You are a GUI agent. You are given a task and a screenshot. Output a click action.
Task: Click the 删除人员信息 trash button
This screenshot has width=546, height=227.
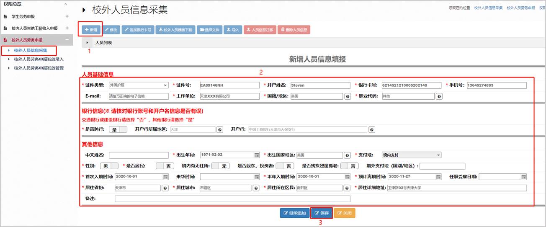coord(294,30)
